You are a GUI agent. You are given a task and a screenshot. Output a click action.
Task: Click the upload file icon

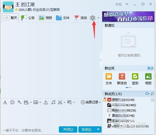[x=46, y=102]
